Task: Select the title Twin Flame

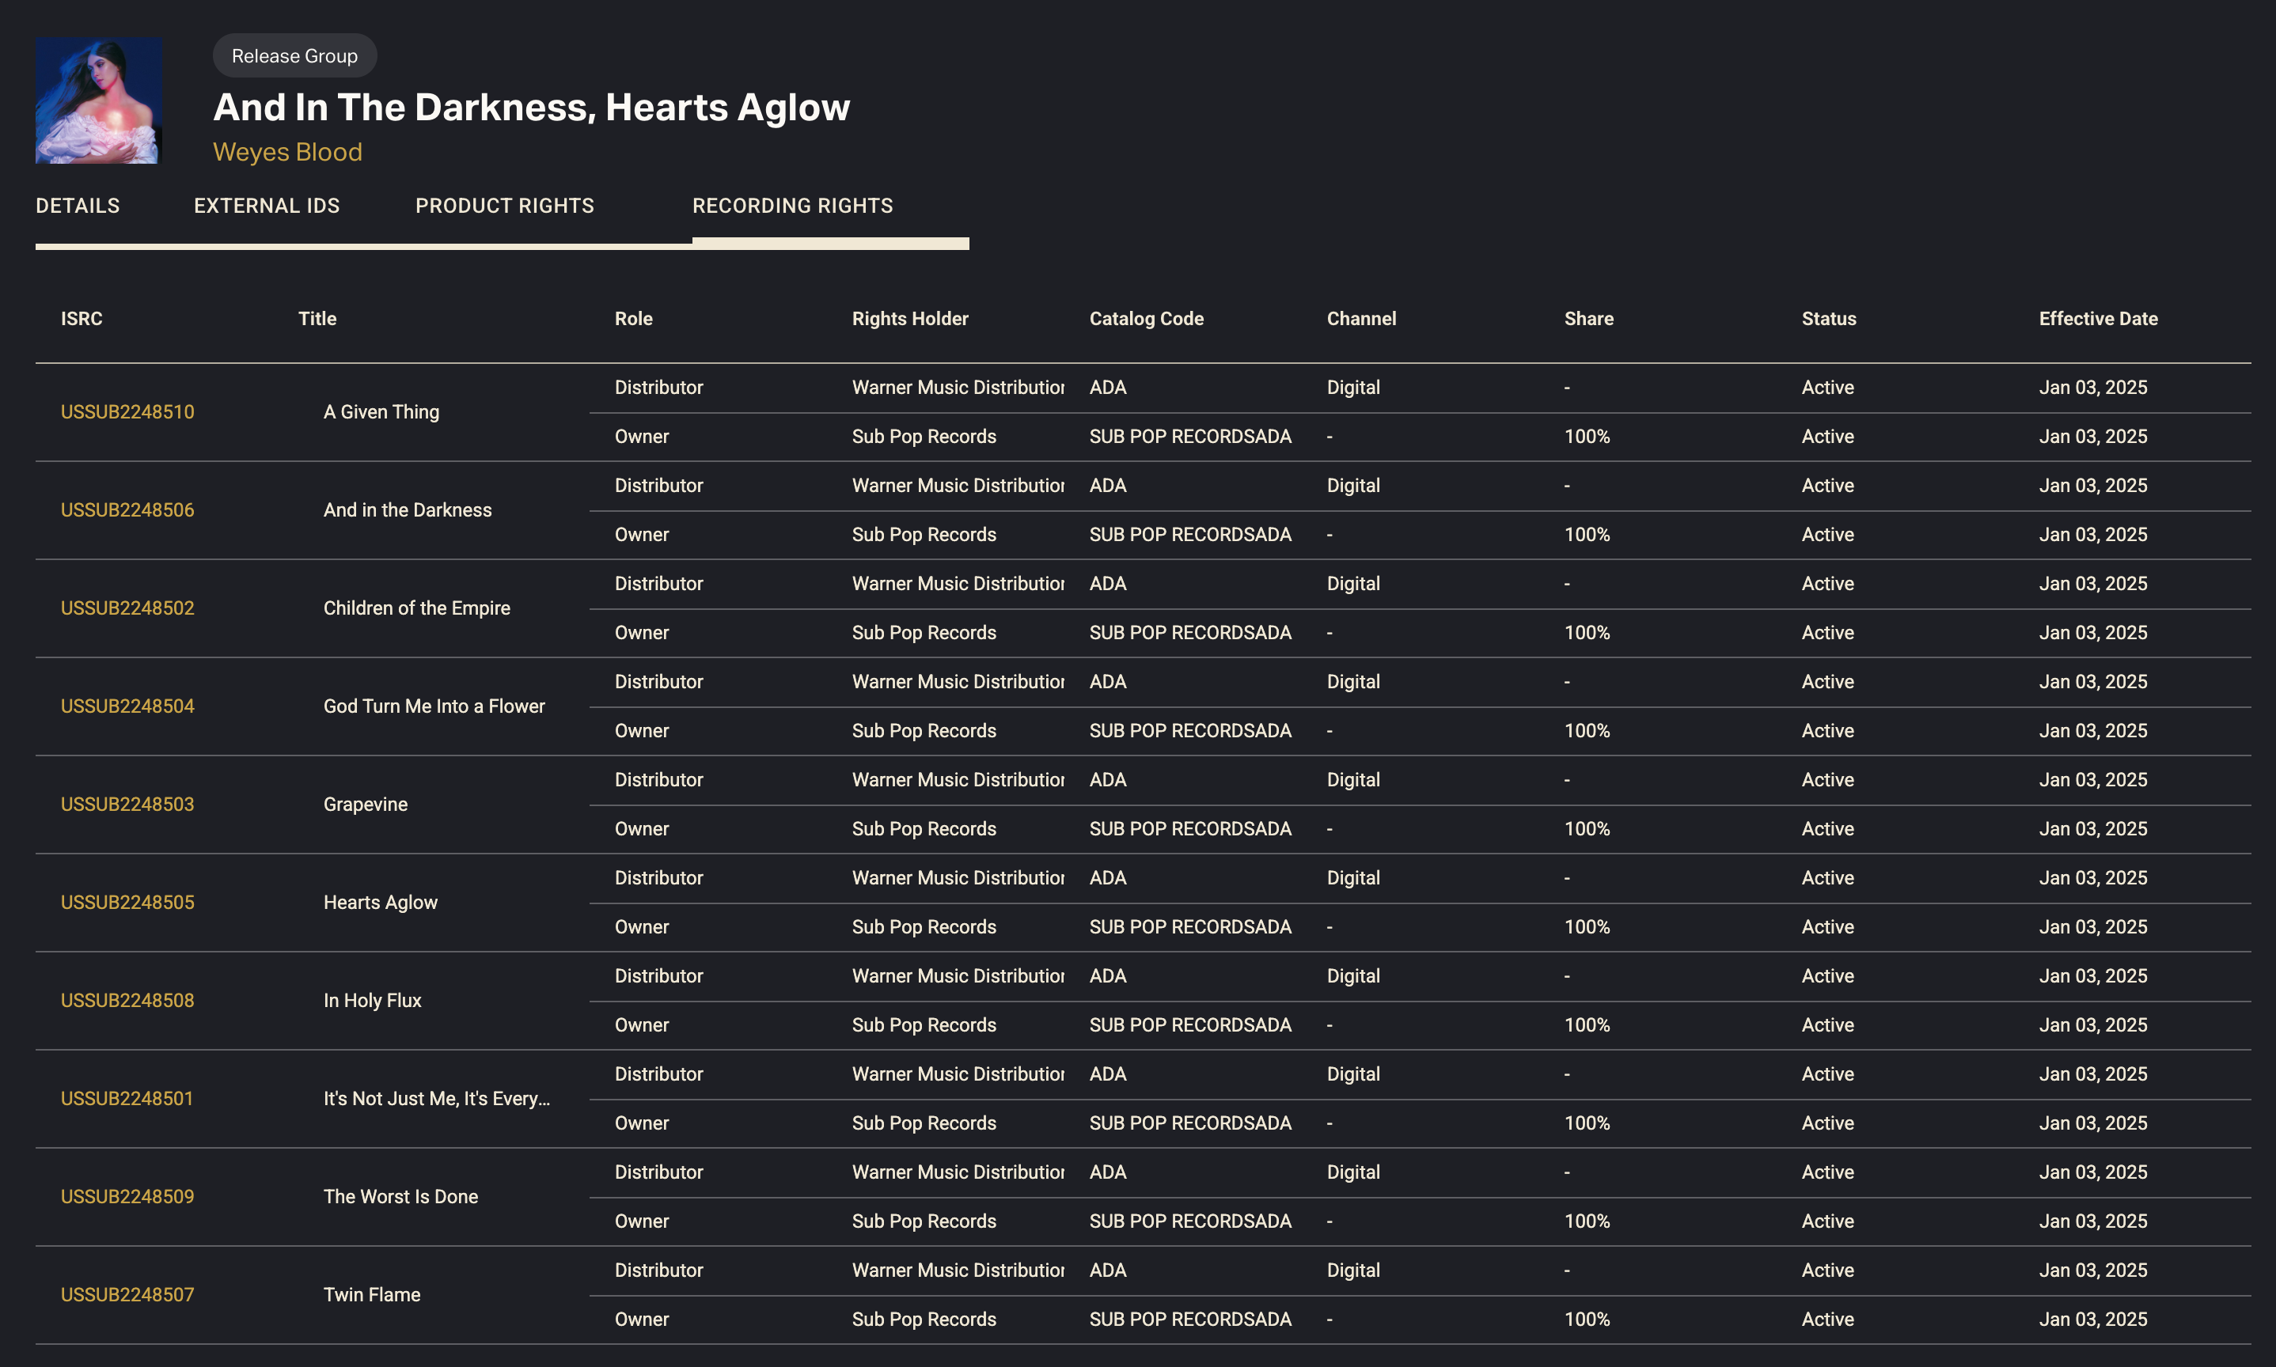Action: click(x=372, y=1294)
